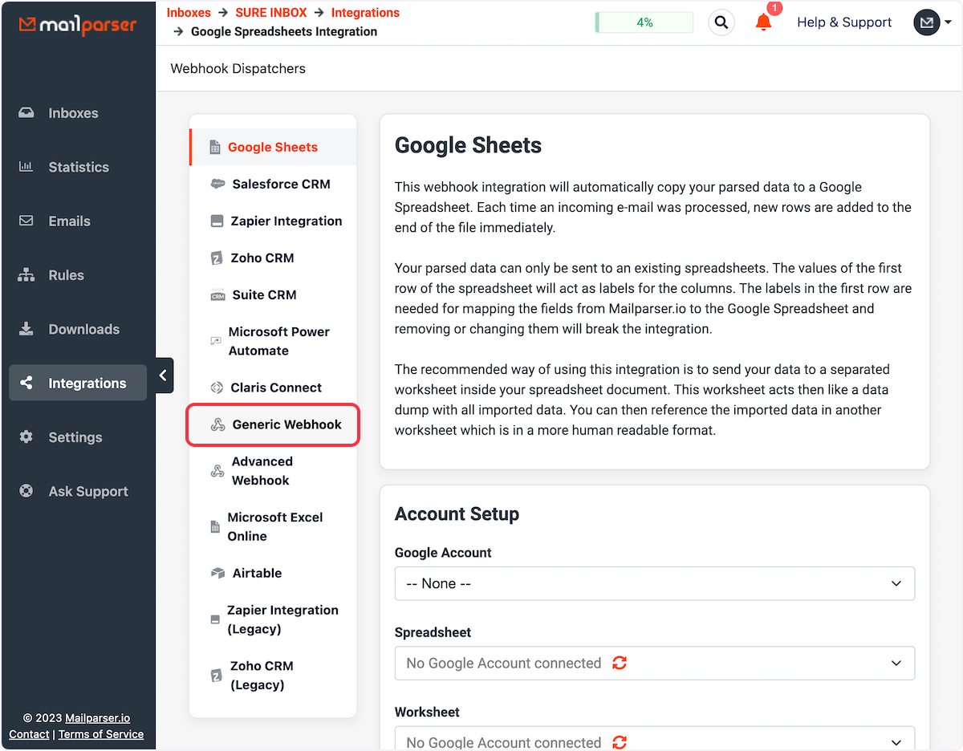Click the Google Spreadsheets Integration breadcrumb text
The height and width of the screenshot is (751, 963).
(x=284, y=32)
